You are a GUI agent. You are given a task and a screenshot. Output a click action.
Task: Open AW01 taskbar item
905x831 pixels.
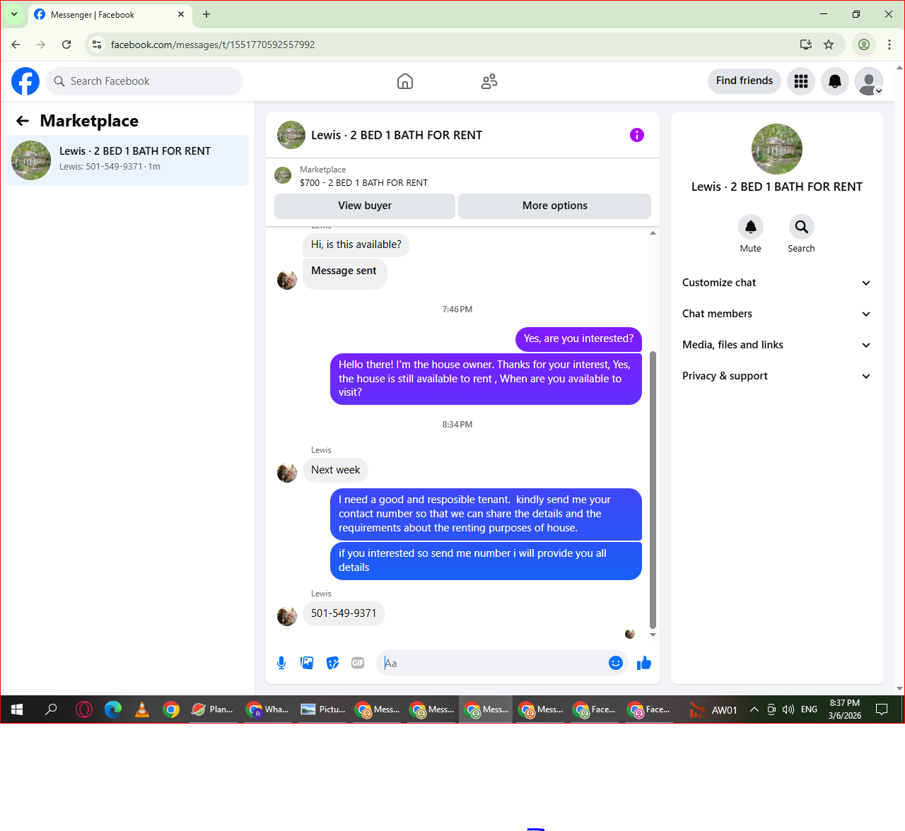click(714, 709)
